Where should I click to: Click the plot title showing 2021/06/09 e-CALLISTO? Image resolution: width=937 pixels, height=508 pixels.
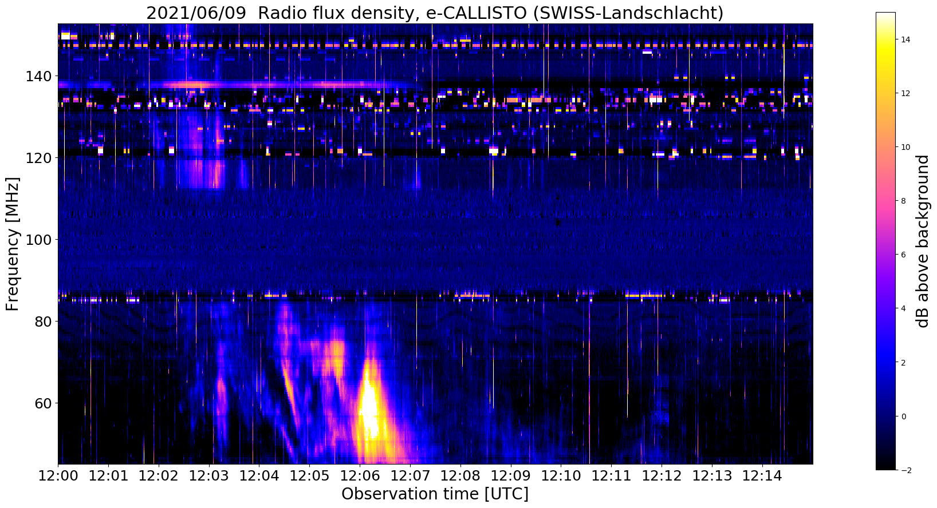tap(435, 13)
